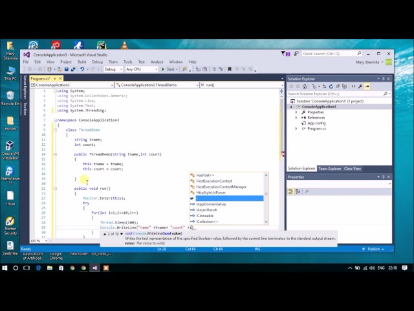Click the Home icon in Solution Explorer
Viewport: 414px width, 311px height.
tap(305, 86)
